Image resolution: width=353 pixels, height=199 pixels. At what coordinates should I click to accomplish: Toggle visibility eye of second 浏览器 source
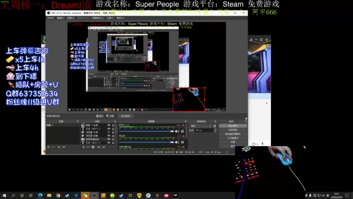point(109,136)
